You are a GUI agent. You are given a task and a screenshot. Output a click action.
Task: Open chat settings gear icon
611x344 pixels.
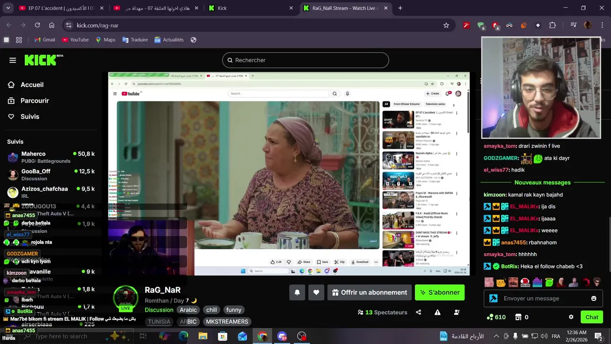pos(571,317)
